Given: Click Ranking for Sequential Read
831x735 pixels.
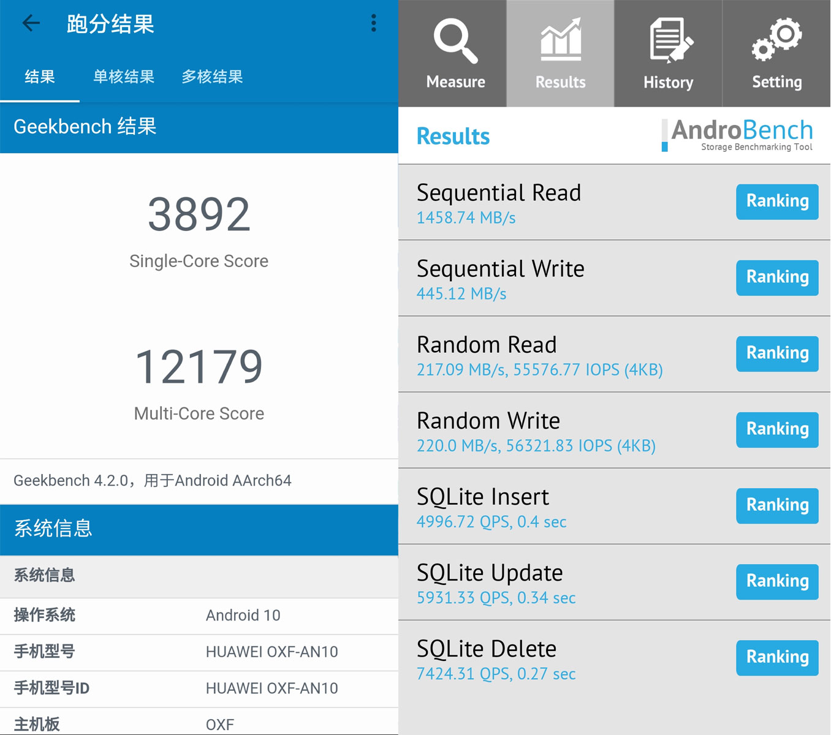Looking at the screenshot, I should point(777,202).
